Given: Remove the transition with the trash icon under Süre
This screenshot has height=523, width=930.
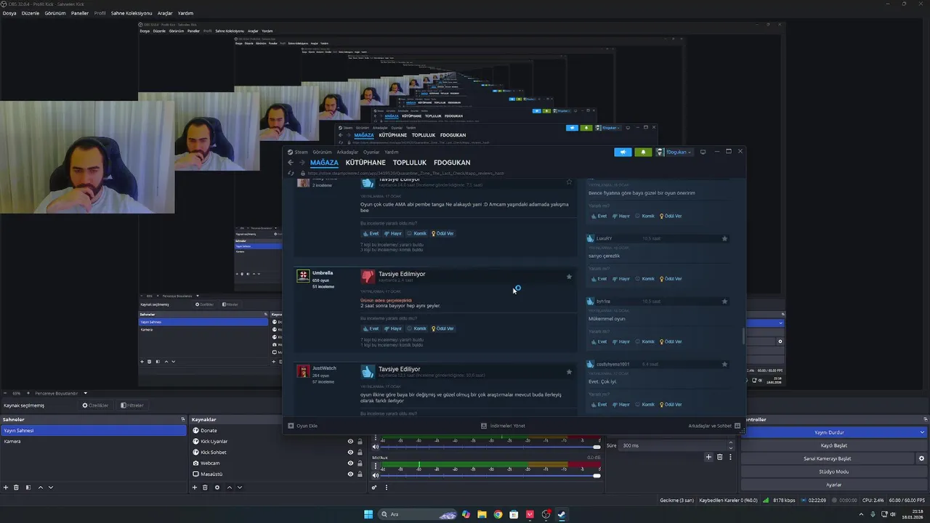Looking at the screenshot, I should [720, 457].
